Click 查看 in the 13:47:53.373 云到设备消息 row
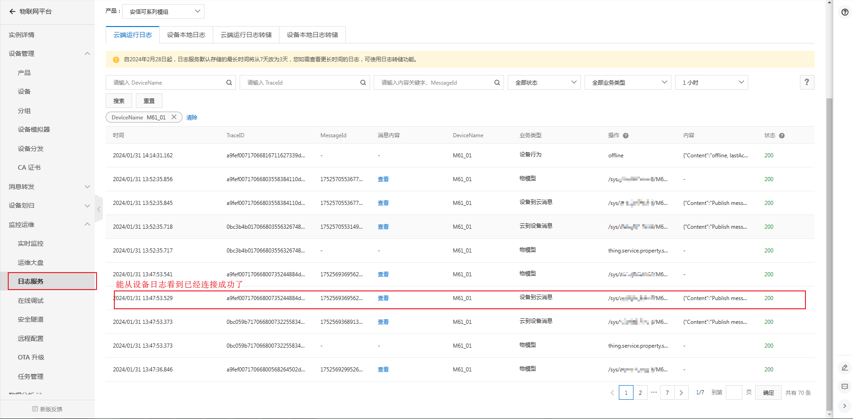Image resolution: width=853 pixels, height=419 pixels. (x=383, y=322)
